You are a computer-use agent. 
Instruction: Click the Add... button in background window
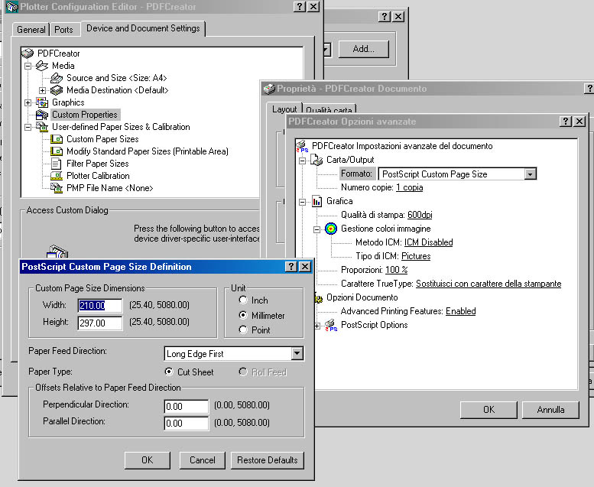pos(364,49)
